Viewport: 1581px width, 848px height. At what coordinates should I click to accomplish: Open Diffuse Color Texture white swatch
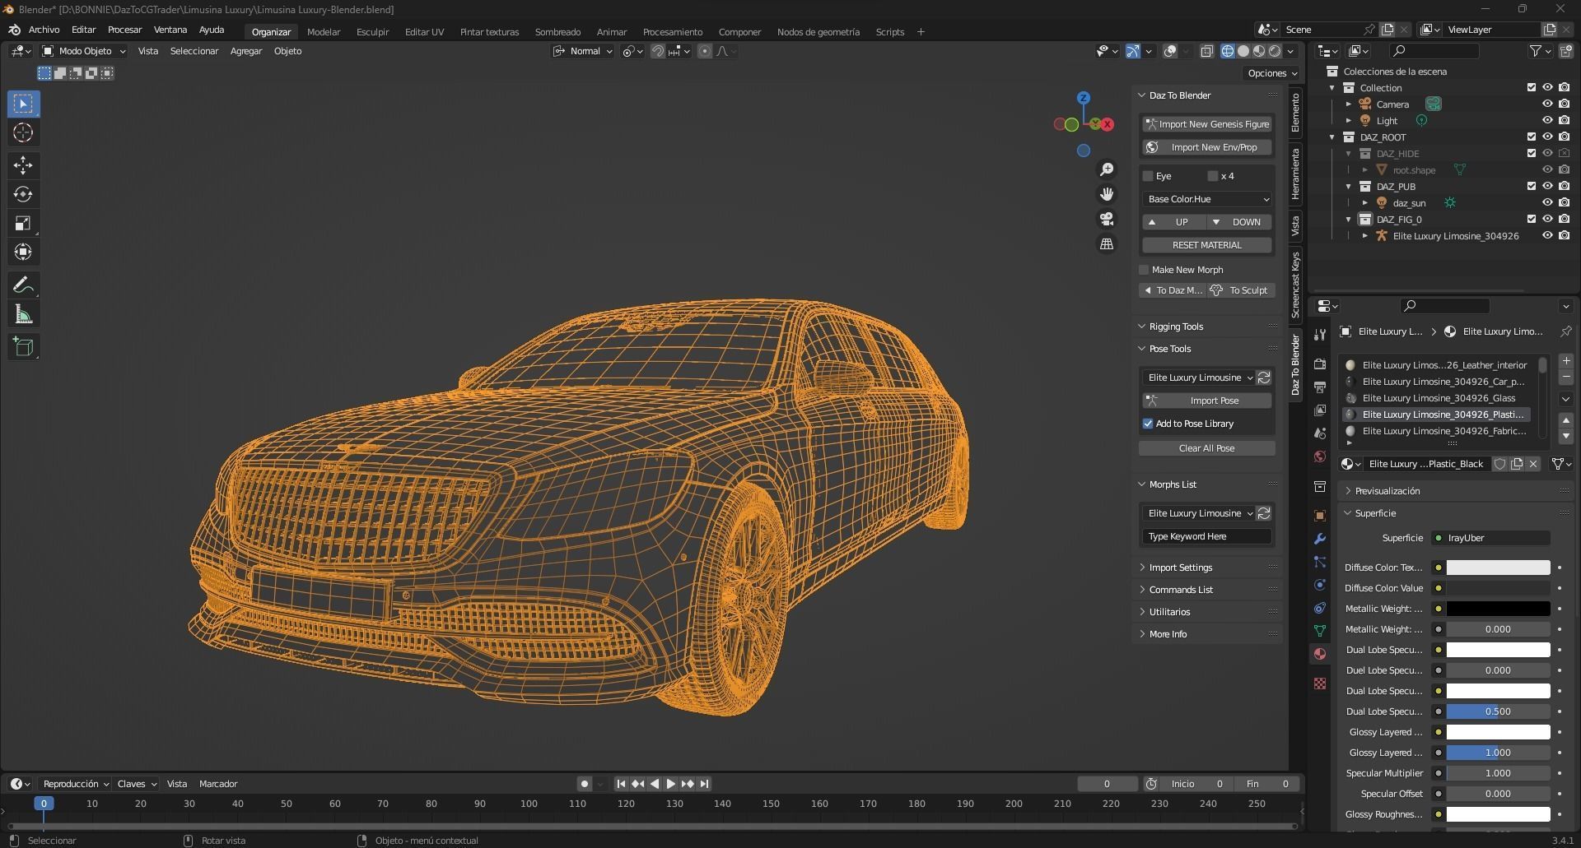tap(1498, 568)
